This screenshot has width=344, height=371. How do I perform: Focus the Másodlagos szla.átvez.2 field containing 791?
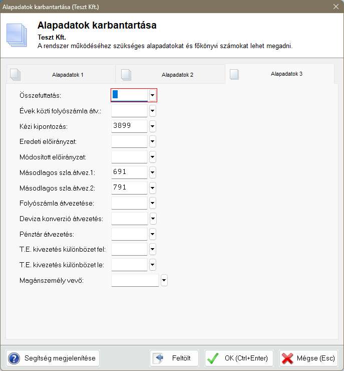click(x=129, y=188)
